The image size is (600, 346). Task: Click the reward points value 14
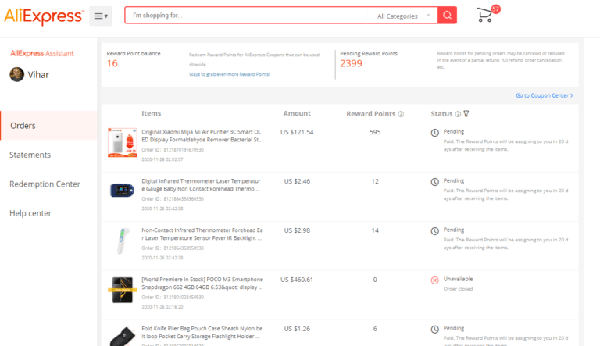(x=375, y=230)
